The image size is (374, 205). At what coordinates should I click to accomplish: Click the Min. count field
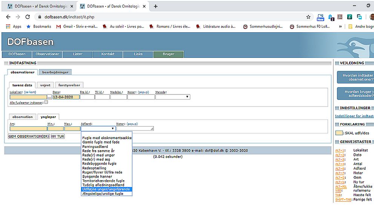point(55,129)
